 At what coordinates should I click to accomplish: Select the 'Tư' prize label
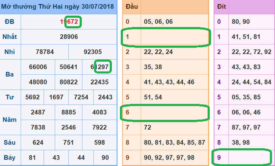(10, 97)
